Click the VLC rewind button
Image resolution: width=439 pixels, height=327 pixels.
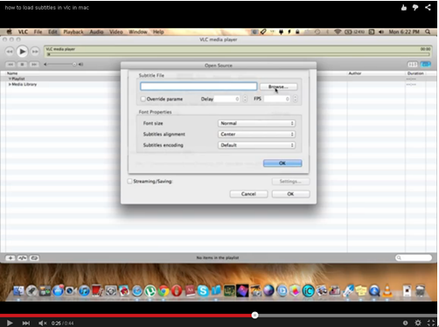point(10,52)
